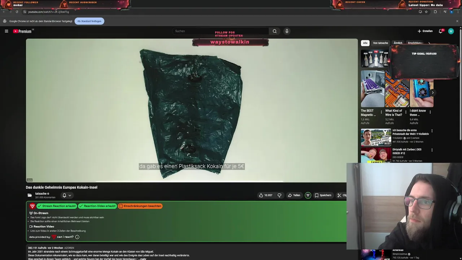462x260 pixels.
Task: Dismiss the default browser info bar
Action: tap(457, 21)
